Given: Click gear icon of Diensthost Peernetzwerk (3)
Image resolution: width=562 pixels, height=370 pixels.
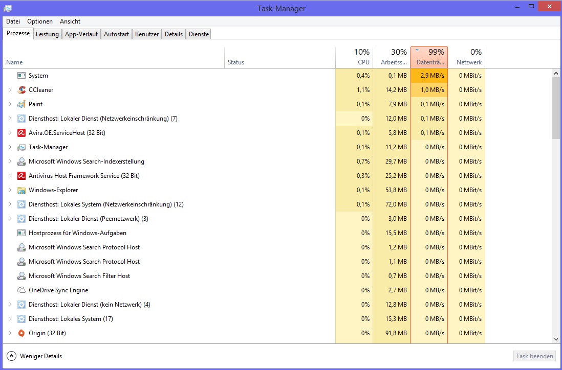Looking at the screenshot, I should [21, 219].
